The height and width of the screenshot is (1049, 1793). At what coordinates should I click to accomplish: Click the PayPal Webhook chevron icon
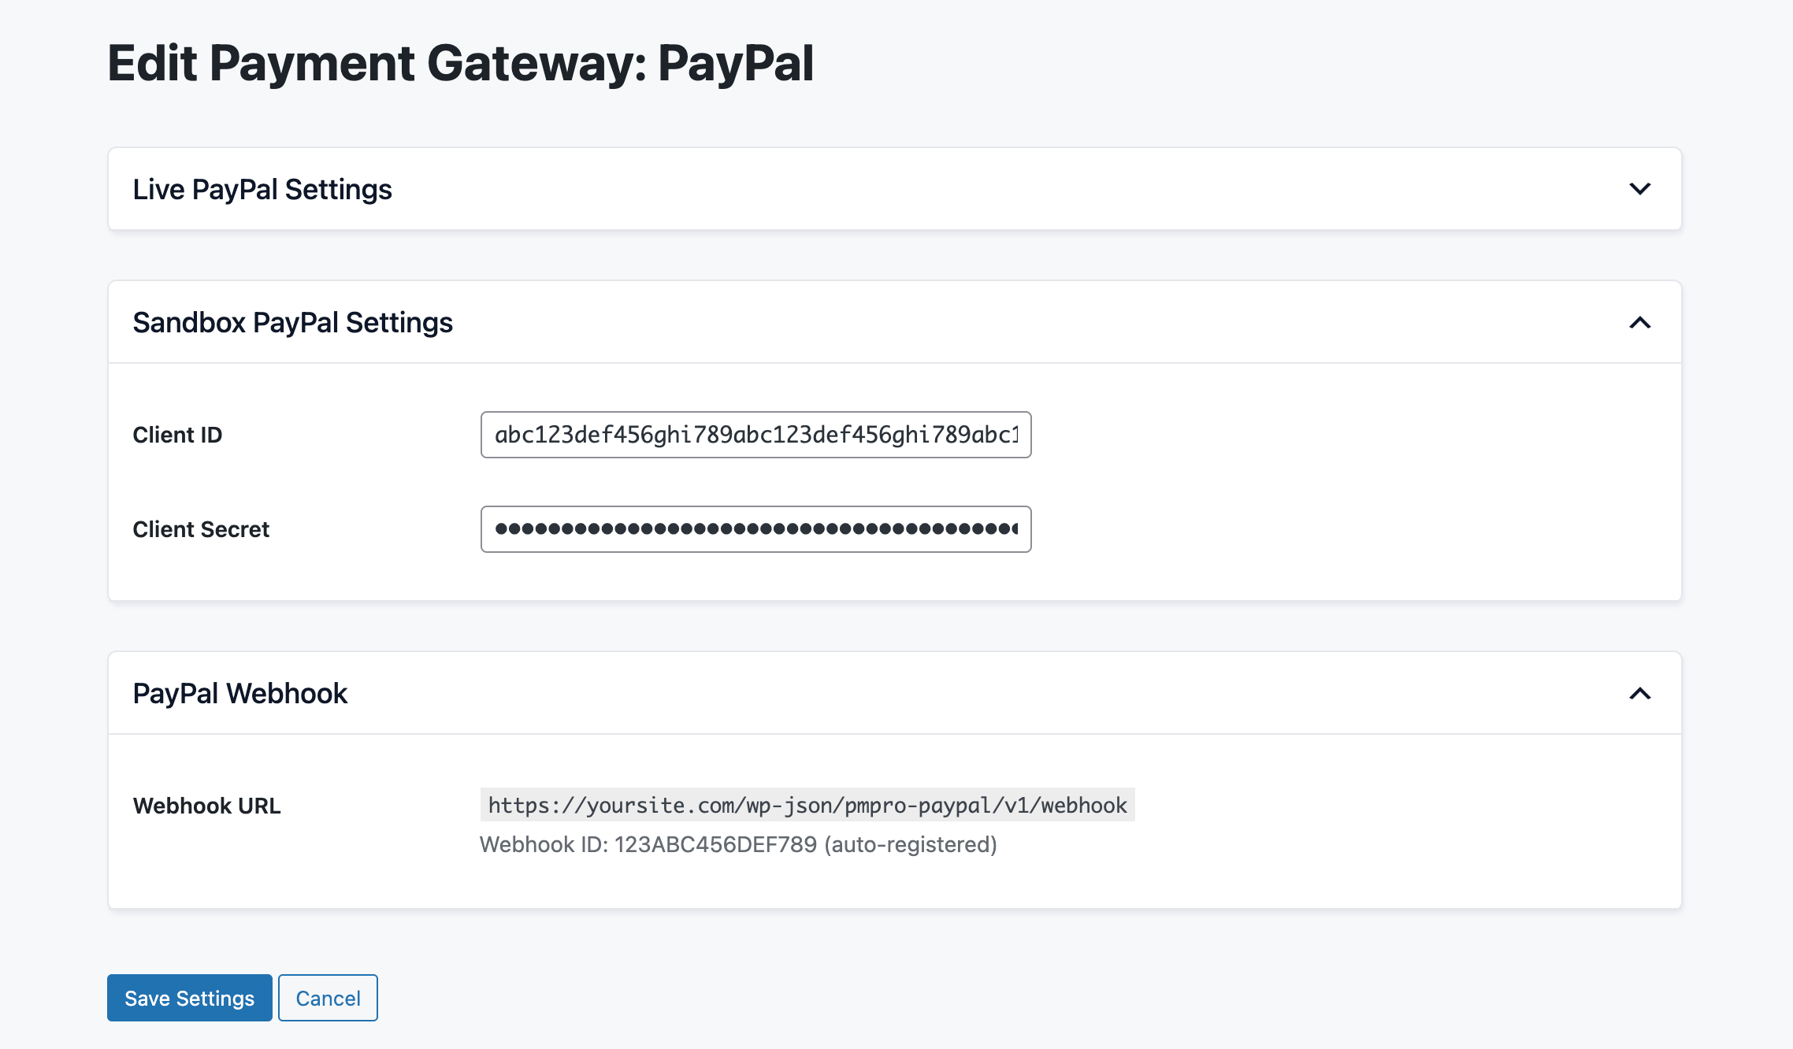pyautogui.click(x=1642, y=694)
